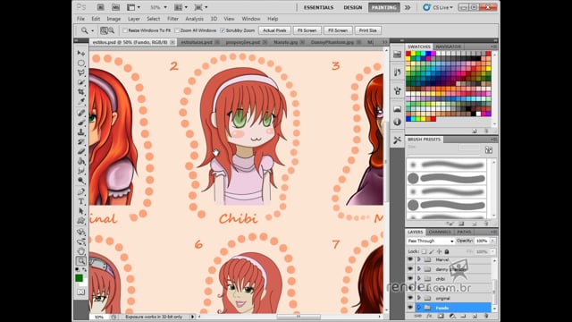This screenshot has width=572, height=322.
Task: Launch Bridge from the application bar
Action: coord(101,7)
